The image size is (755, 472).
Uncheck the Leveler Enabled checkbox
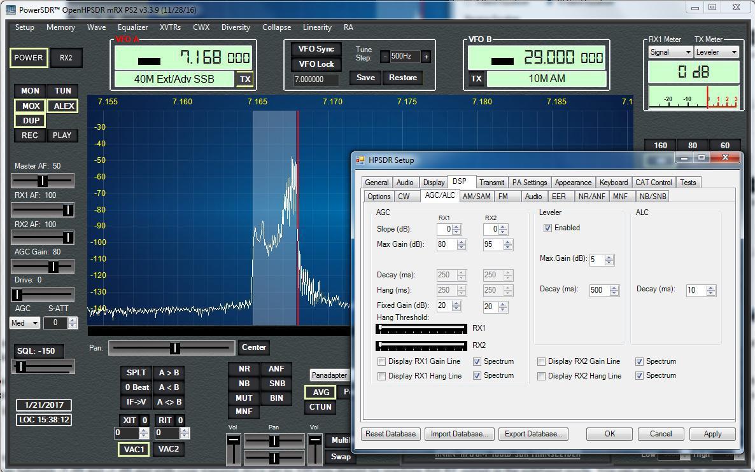tap(547, 228)
